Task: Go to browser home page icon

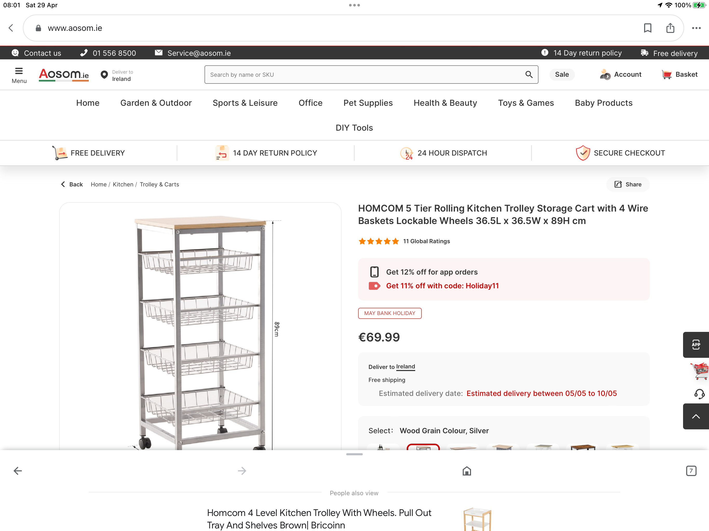Action: pyautogui.click(x=467, y=471)
